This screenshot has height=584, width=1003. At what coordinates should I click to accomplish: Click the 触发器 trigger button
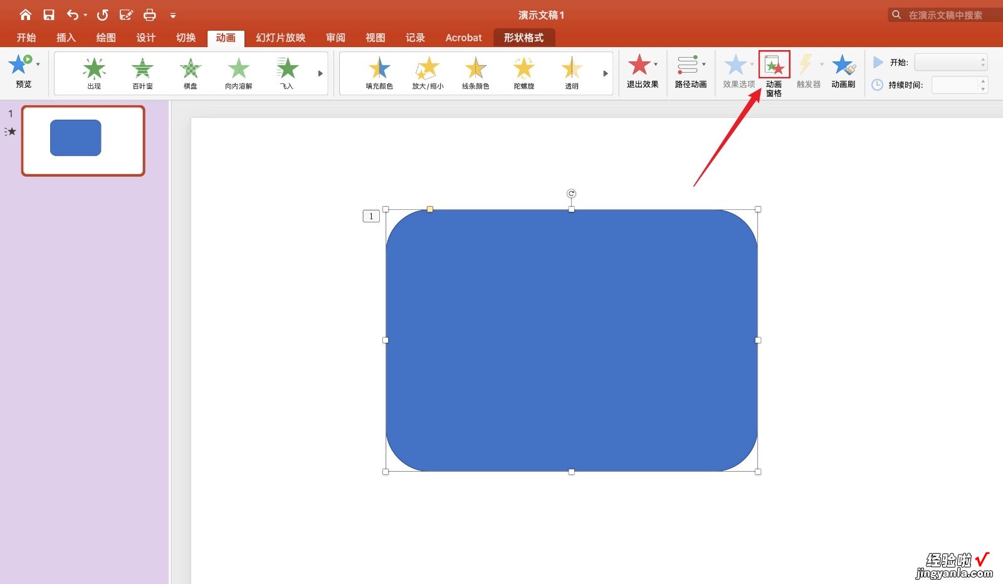[x=809, y=71]
